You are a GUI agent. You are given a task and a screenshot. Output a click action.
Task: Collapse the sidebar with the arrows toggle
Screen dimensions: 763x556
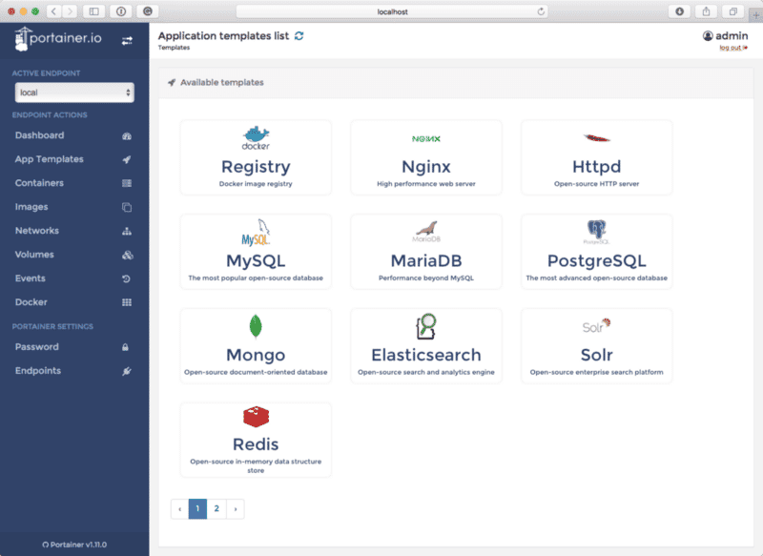127,41
